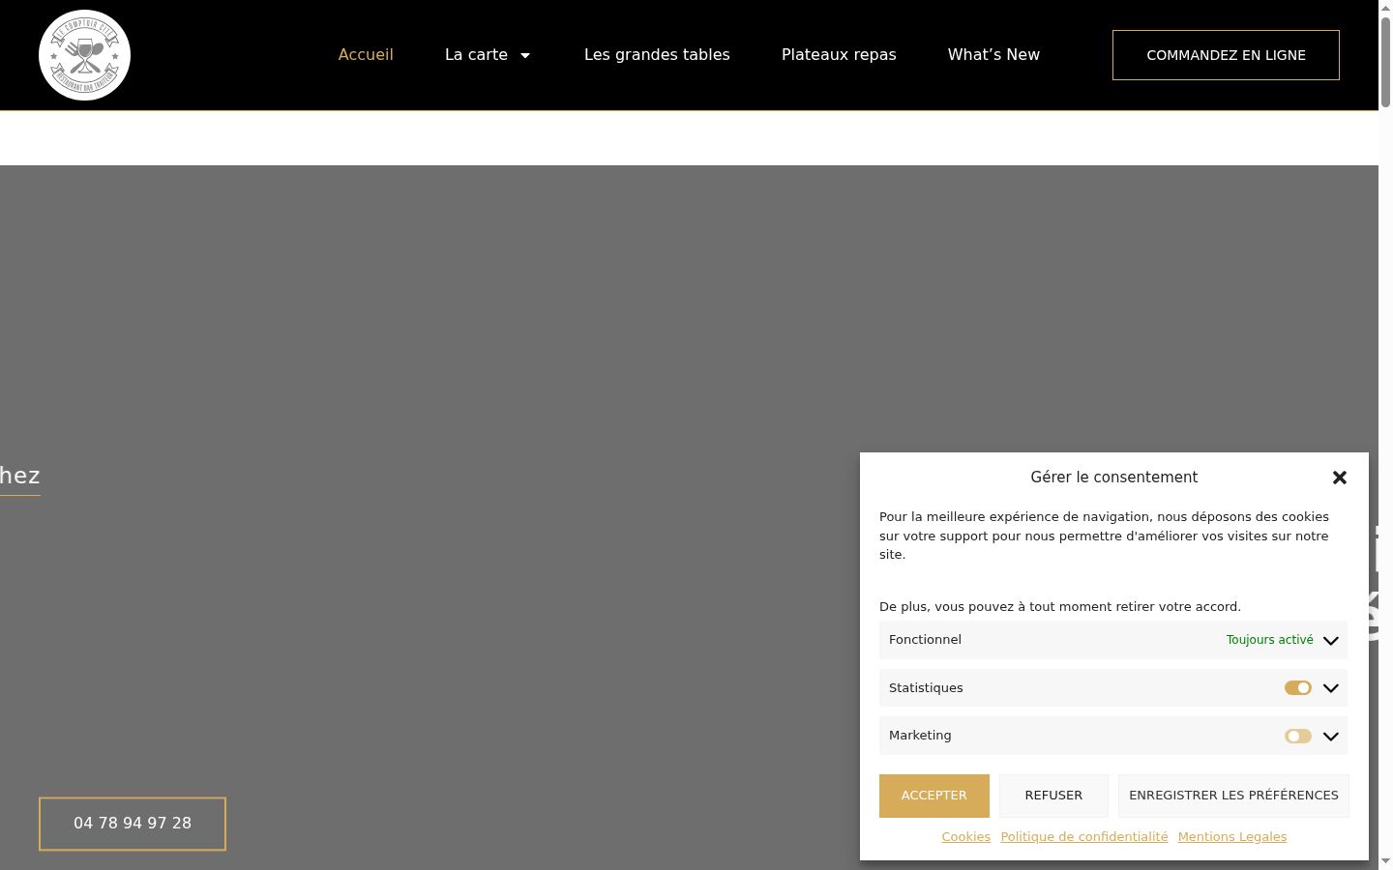This screenshot has height=870, width=1393.
Task: Close the consent dialog with the X
Action: (x=1340, y=478)
